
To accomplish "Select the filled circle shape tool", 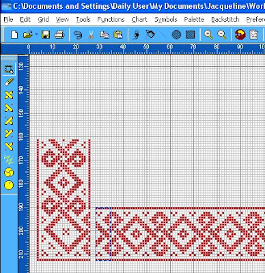I will point(176,35).
